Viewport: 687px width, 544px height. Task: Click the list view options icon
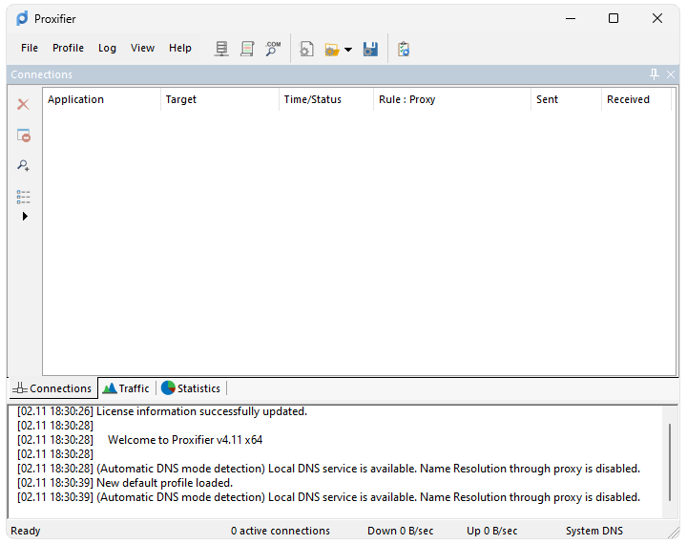click(23, 197)
